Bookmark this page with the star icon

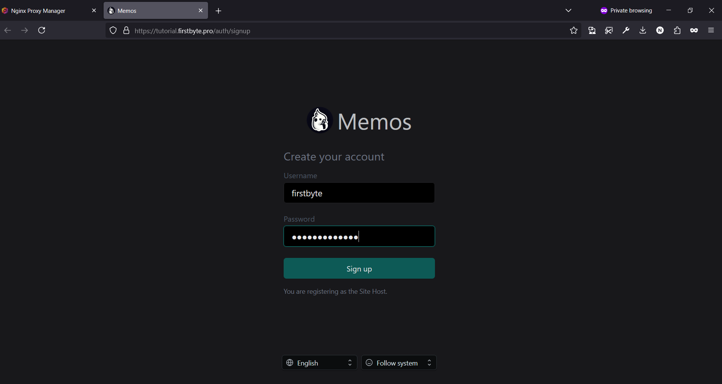pos(573,31)
